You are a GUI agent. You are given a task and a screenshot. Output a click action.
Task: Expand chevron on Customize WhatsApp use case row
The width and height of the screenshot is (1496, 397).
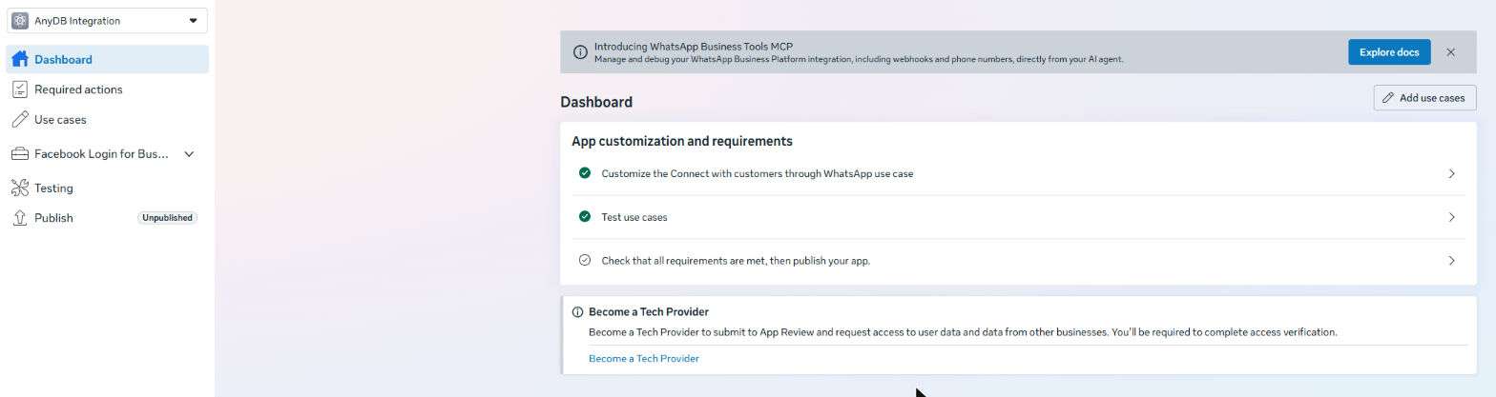pos(1451,173)
